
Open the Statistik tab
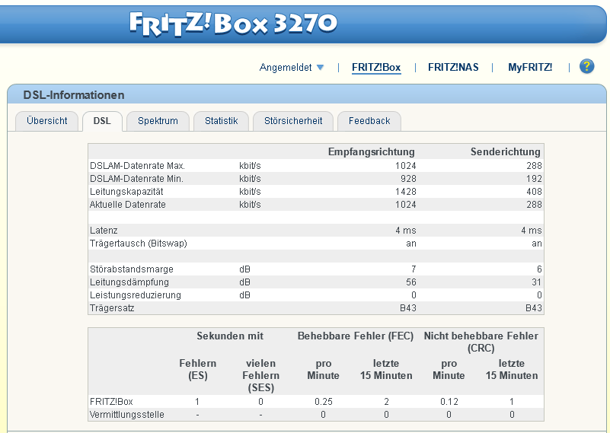pos(222,121)
